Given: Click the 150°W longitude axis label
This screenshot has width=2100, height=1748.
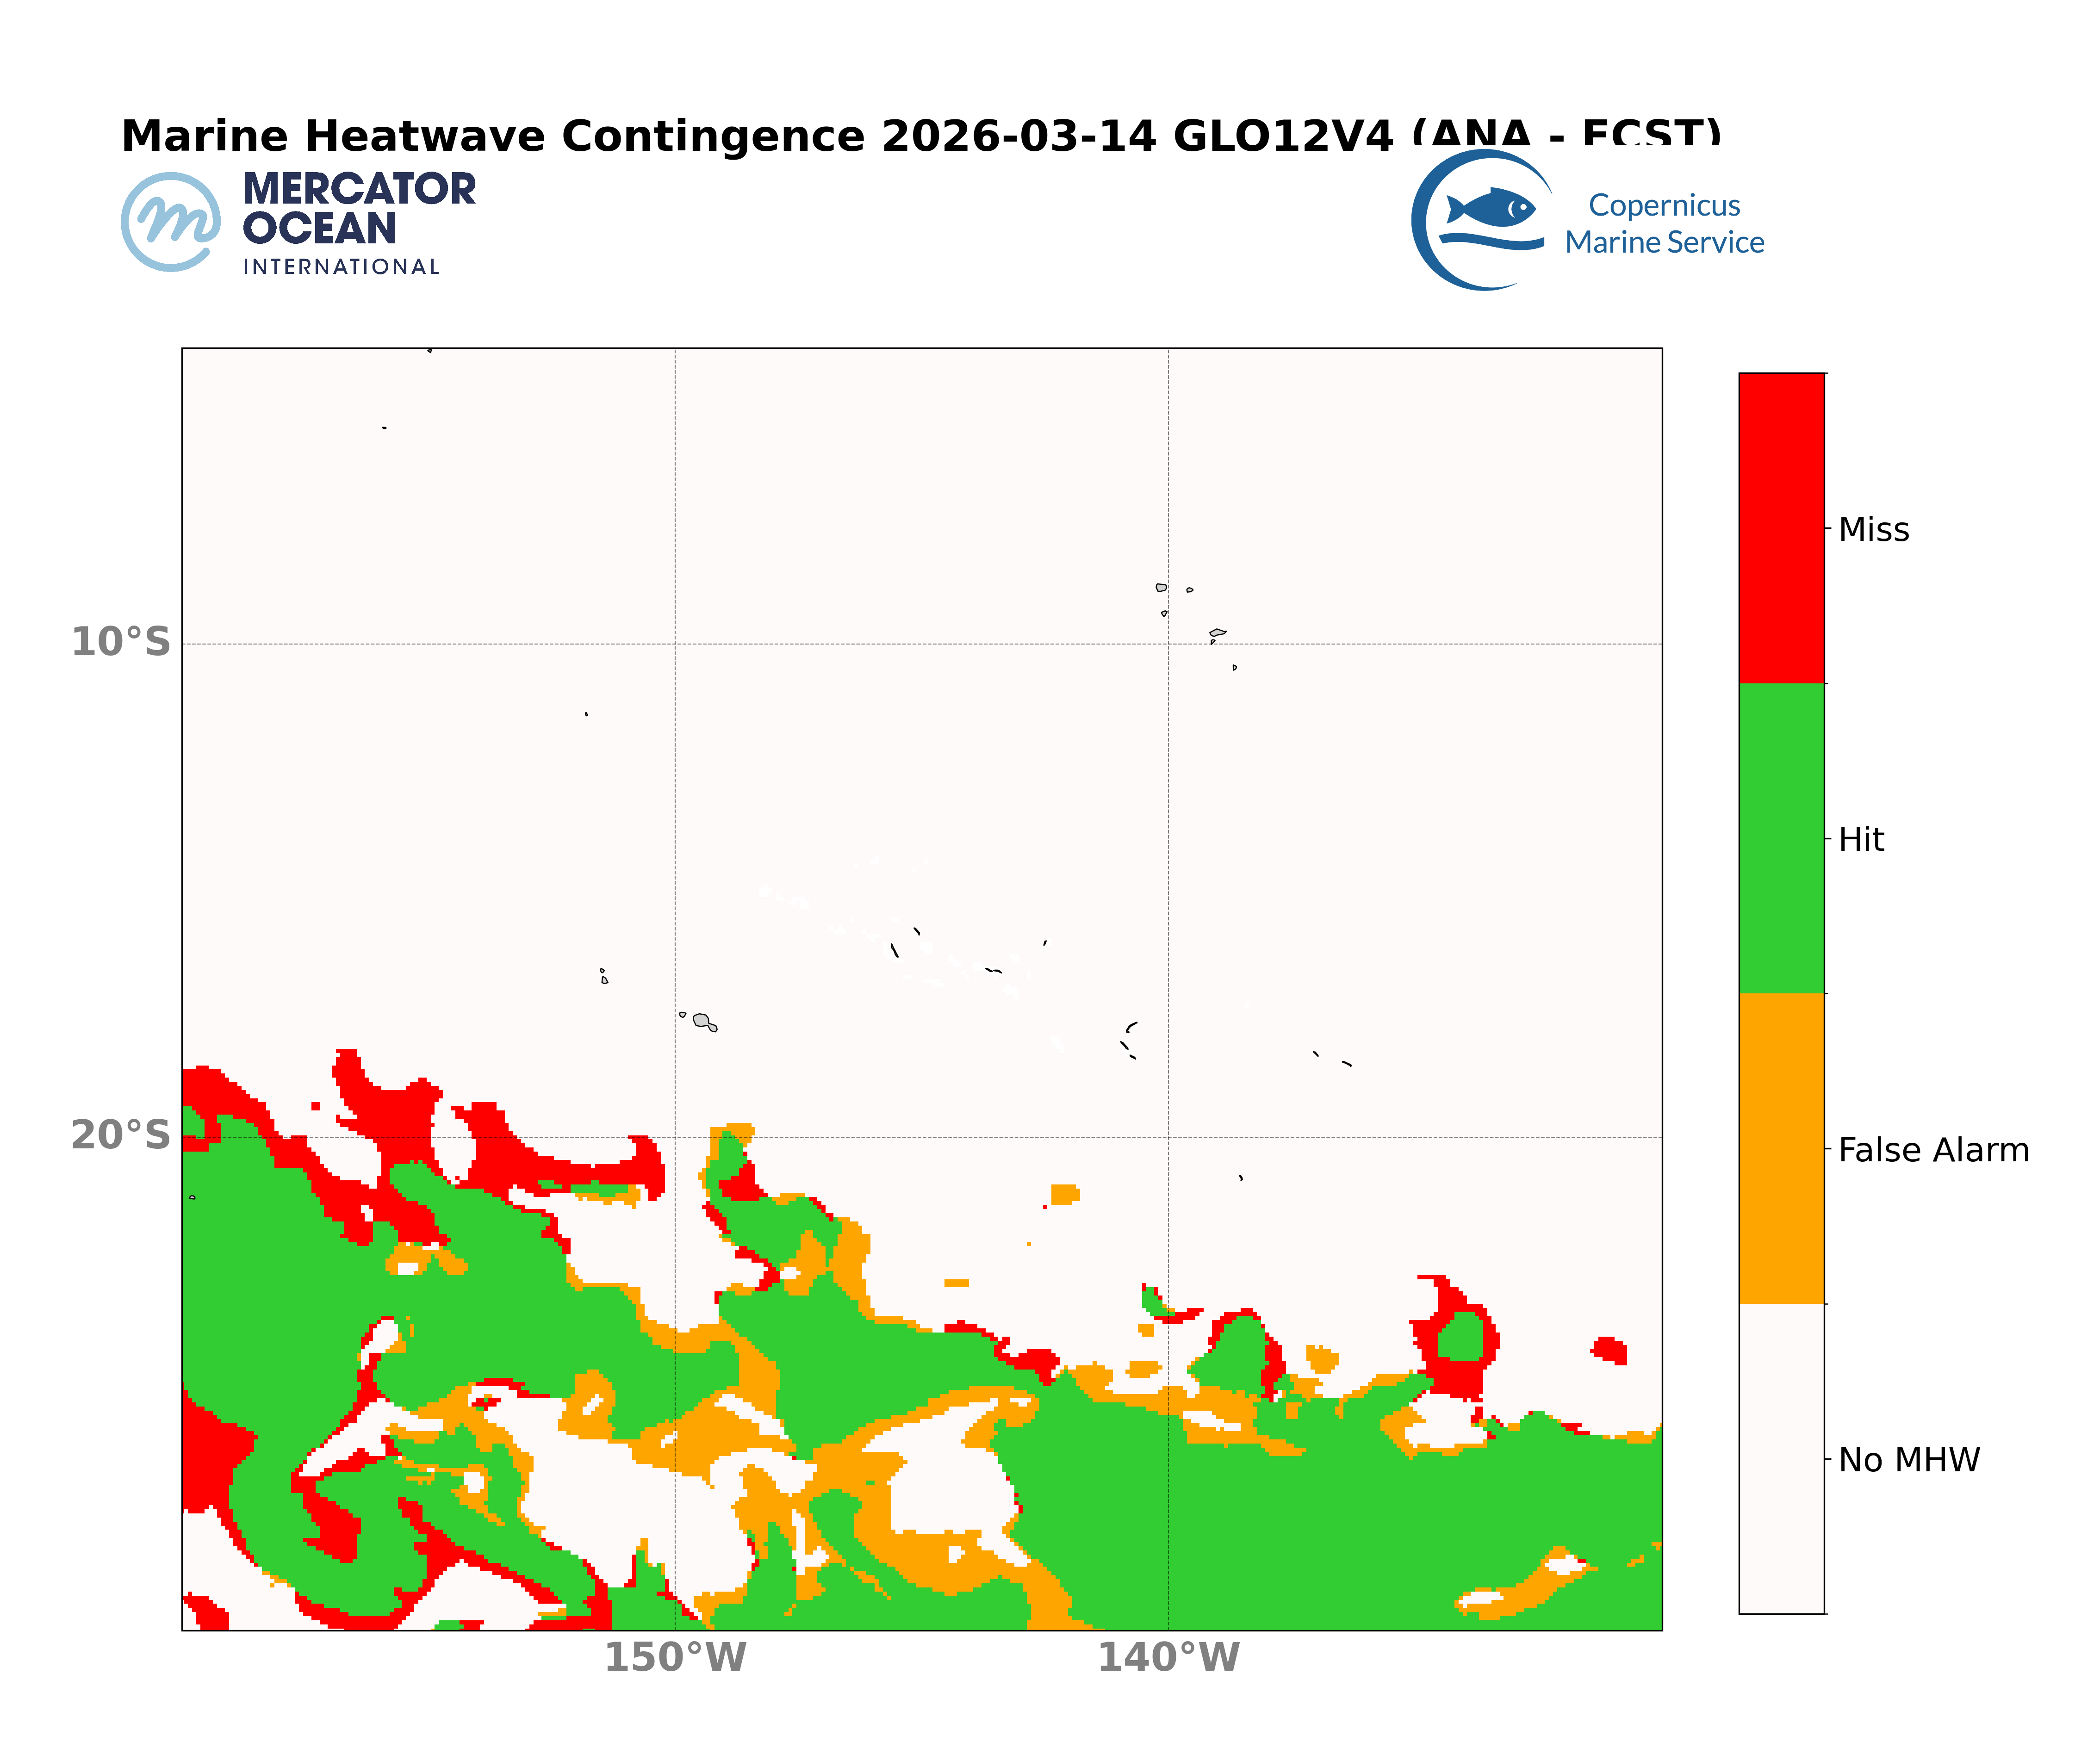Looking at the screenshot, I should (x=675, y=1658).
